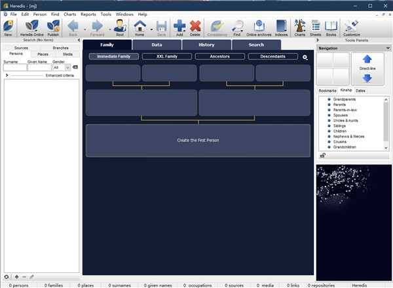Select Siblings in kinship list
The height and width of the screenshot is (288, 393).
pos(339,126)
